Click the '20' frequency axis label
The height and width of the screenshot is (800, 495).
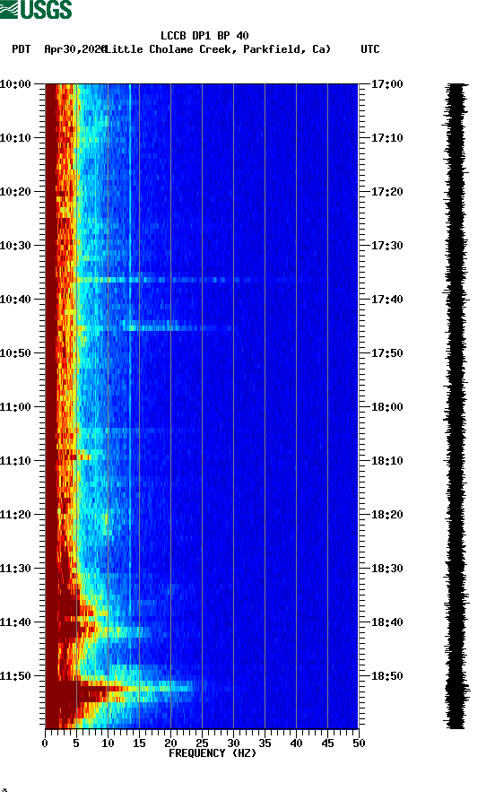click(170, 743)
